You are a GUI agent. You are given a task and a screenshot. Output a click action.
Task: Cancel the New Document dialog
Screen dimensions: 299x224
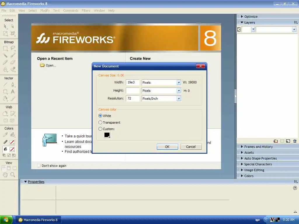[191, 147]
